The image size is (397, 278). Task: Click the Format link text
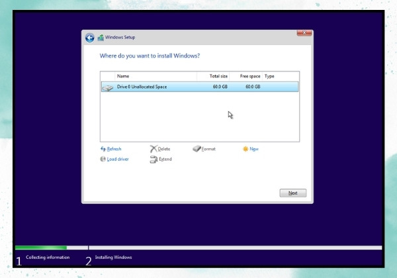tap(208, 149)
